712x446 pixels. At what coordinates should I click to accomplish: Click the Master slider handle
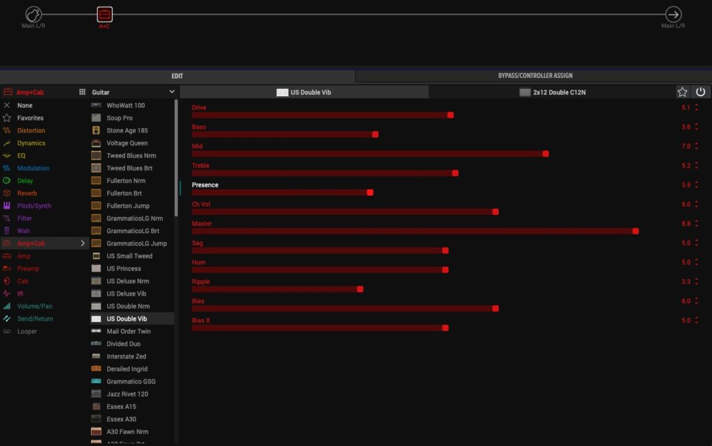point(636,231)
